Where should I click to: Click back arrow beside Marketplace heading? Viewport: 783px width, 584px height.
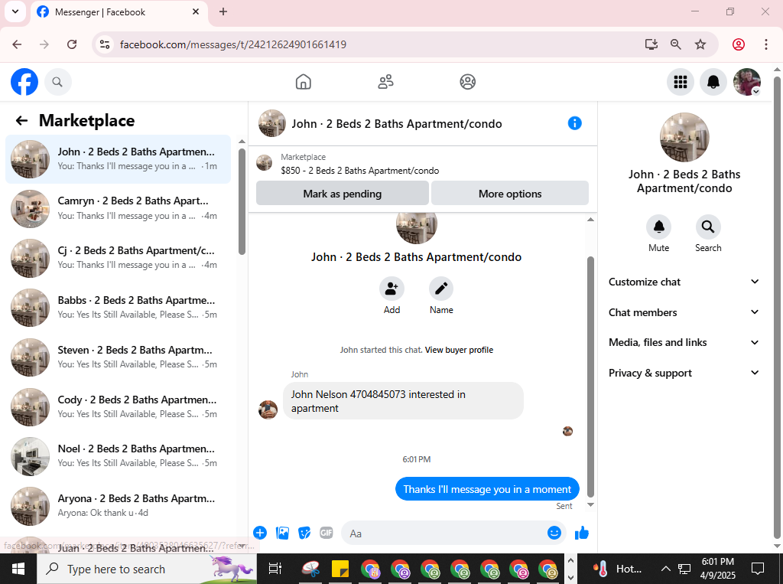pyautogui.click(x=21, y=120)
